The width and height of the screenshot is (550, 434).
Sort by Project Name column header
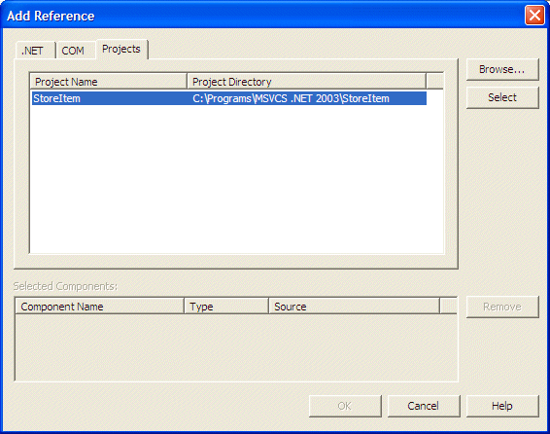(109, 82)
